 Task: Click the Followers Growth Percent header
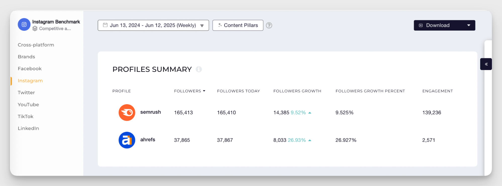coord(370,91)
